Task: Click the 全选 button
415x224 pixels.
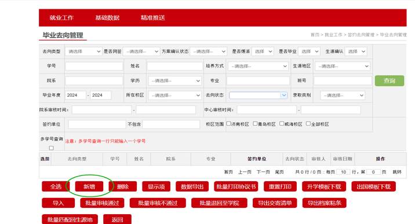Action: pos(56,186)
